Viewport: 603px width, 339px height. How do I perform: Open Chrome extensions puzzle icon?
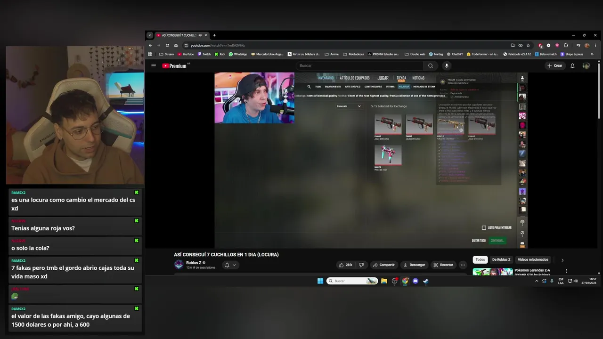(566, 46)
